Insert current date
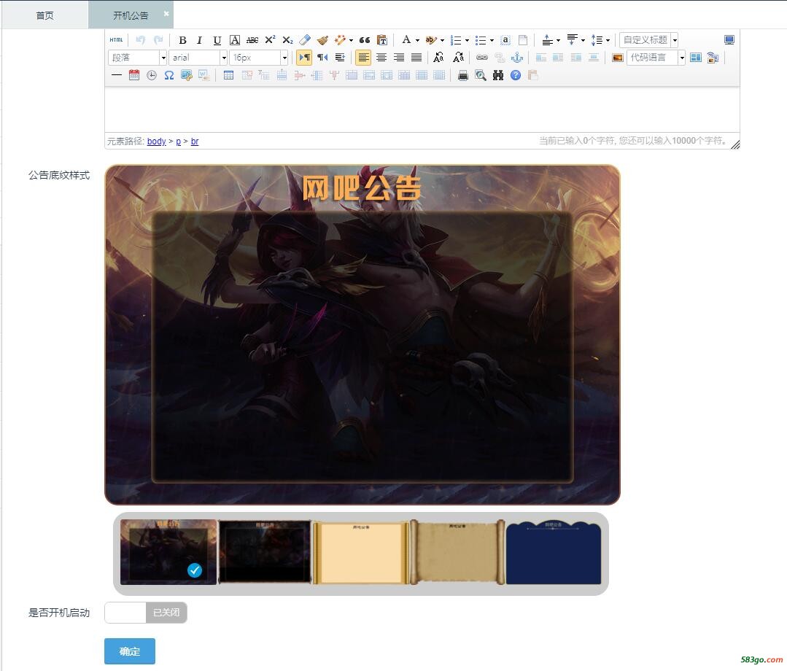 [x=134, y=75]
